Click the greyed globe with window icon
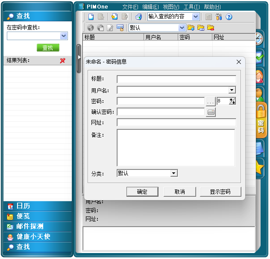Viewport: 270px width, 259px height. 100,27
